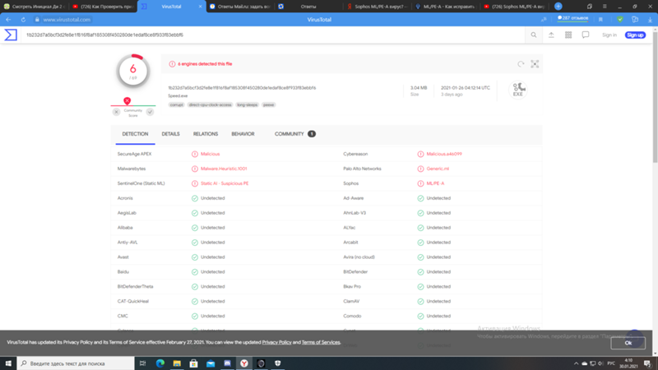
Task: Open Discord from the taskbar
Action: [x=227, y=363]
